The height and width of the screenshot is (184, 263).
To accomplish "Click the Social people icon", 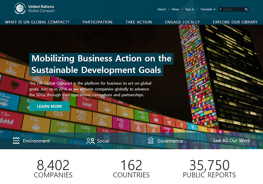I will (91, 141).
